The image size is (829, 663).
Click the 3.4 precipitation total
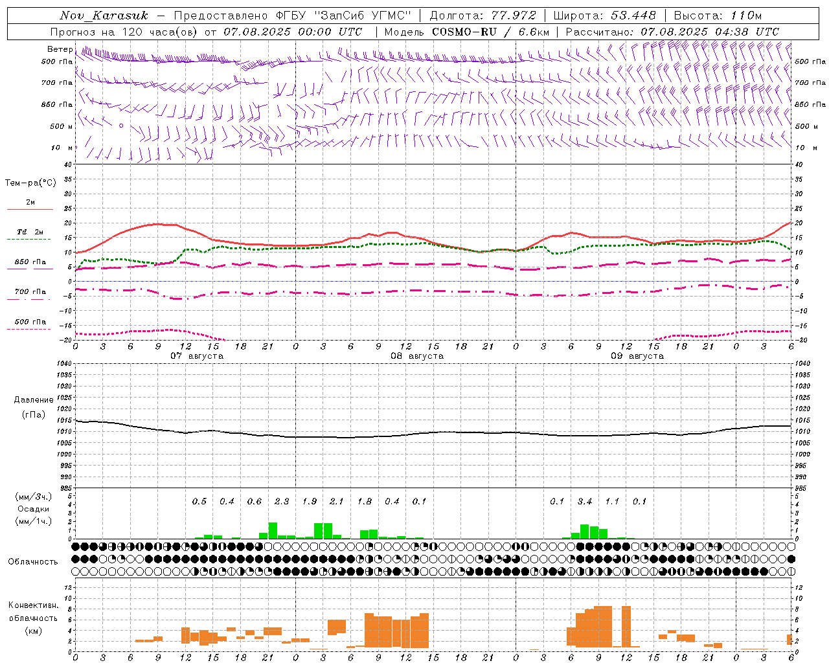585,501
